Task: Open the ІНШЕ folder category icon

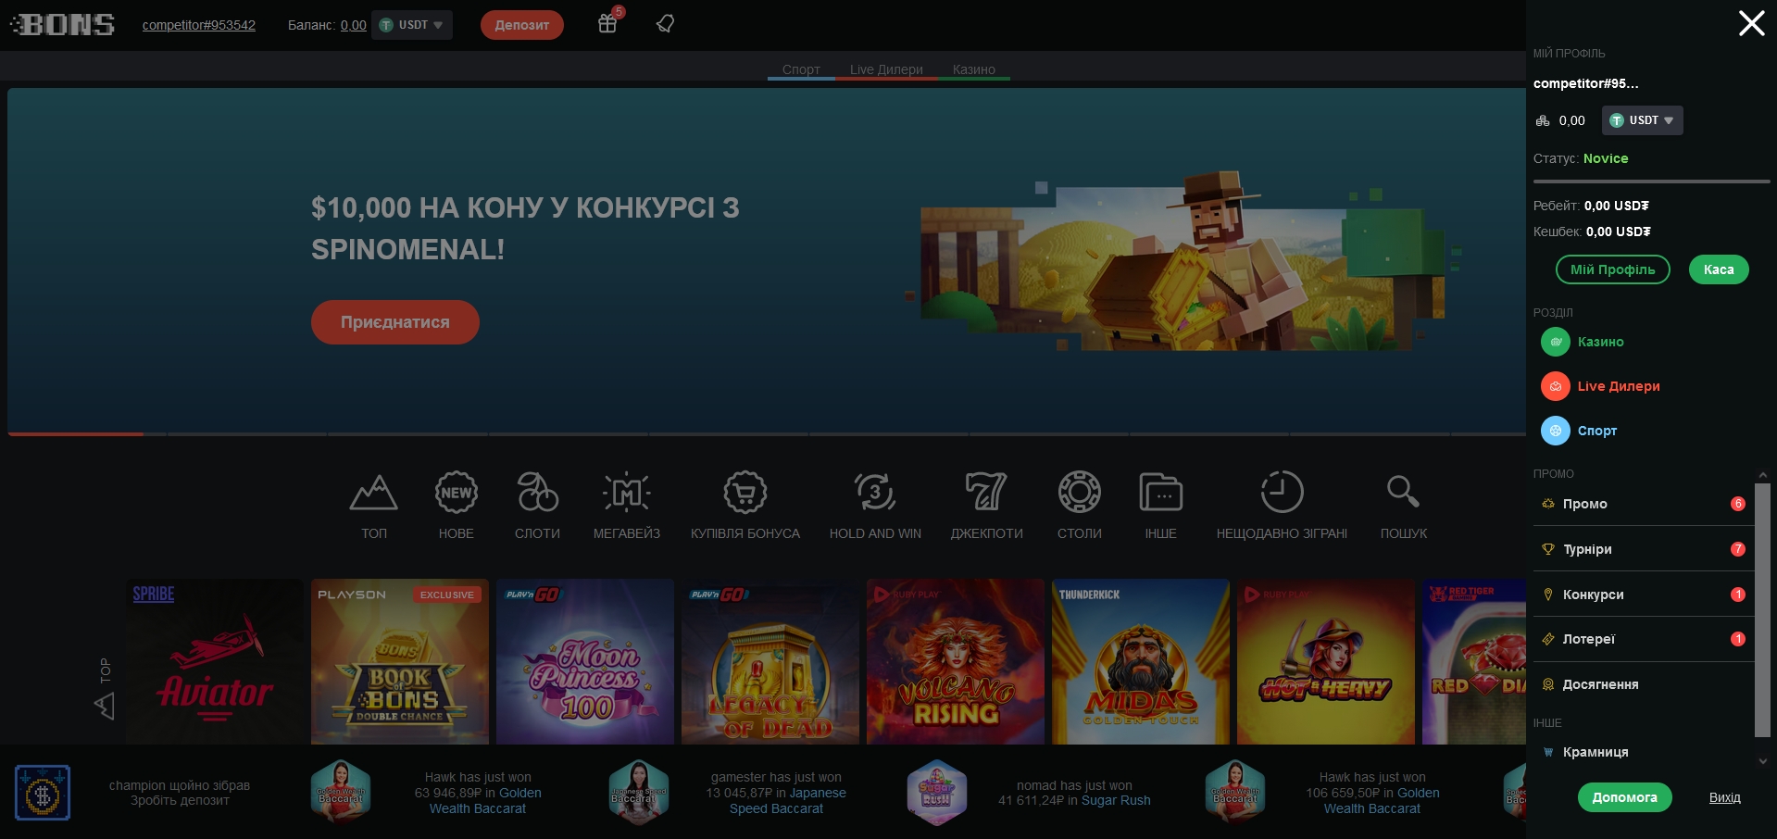Action: [1160, 493]
